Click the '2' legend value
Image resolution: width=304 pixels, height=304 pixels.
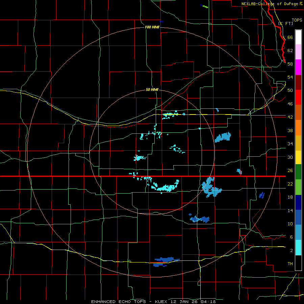point(292,251)
